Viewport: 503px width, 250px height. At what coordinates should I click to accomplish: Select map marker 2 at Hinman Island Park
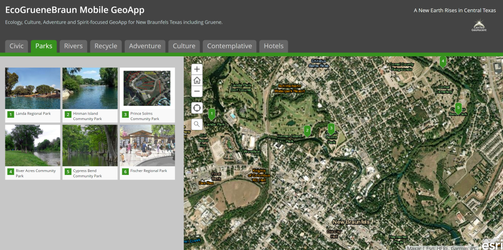[x=307, y=130]
